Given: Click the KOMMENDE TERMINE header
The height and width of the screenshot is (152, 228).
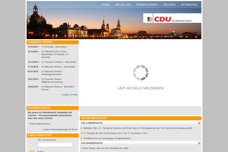Looking at the screenshot, I should 53,42.
